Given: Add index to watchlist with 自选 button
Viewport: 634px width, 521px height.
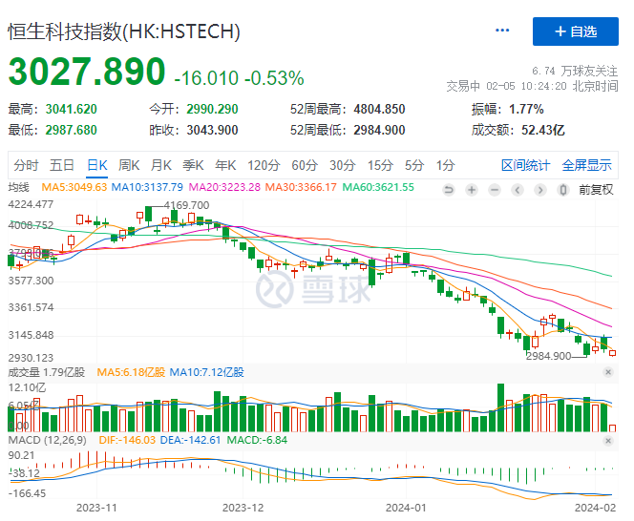Looking at the screenshot, I should click(x=576, y=31).
